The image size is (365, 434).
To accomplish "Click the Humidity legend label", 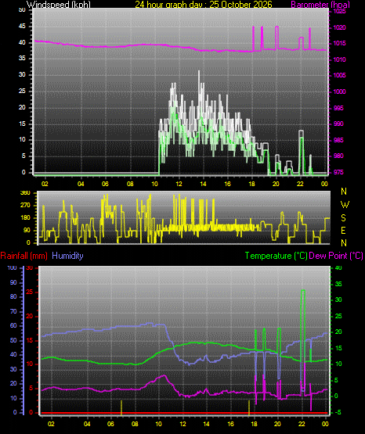I will (x=67, y=256).
